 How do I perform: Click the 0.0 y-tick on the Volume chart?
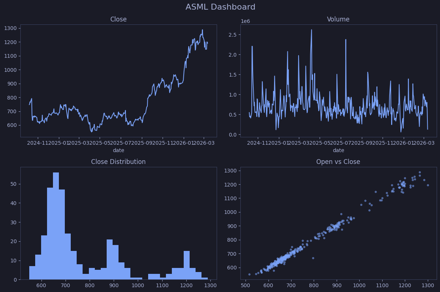coord(233,135)
